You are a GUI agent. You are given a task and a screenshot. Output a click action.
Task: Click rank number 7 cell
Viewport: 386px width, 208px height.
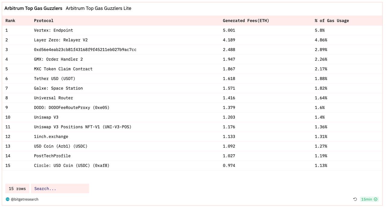coord(7,88)
